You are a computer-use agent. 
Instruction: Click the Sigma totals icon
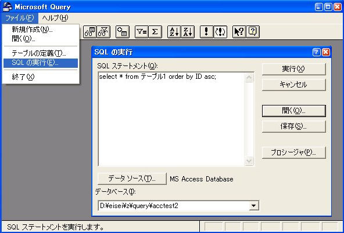155,32
